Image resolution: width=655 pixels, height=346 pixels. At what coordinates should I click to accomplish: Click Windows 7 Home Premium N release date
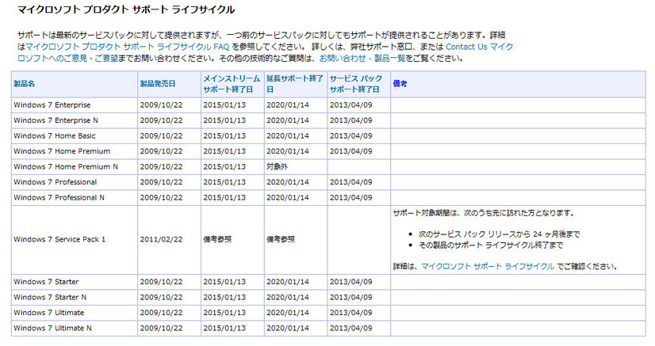coord(161,167)
